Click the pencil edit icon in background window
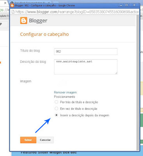143x156 pixels. [1, 24]
